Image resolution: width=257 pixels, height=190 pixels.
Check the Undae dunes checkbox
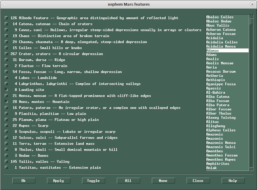point(6,155)
